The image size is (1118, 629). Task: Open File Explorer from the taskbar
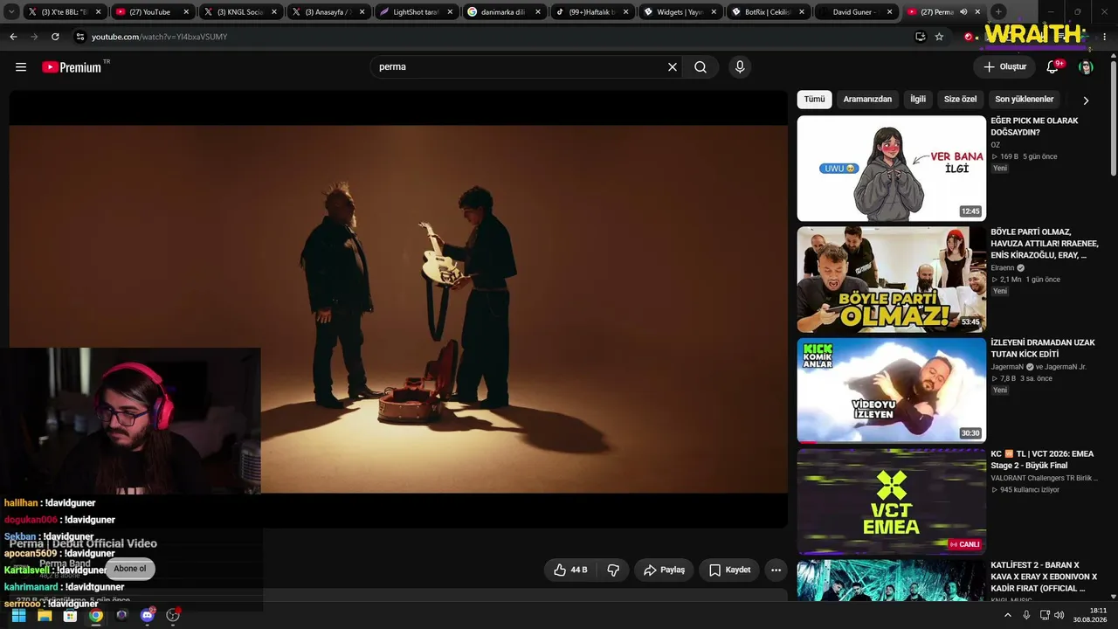pyautogui.click(x=45, y=615)
